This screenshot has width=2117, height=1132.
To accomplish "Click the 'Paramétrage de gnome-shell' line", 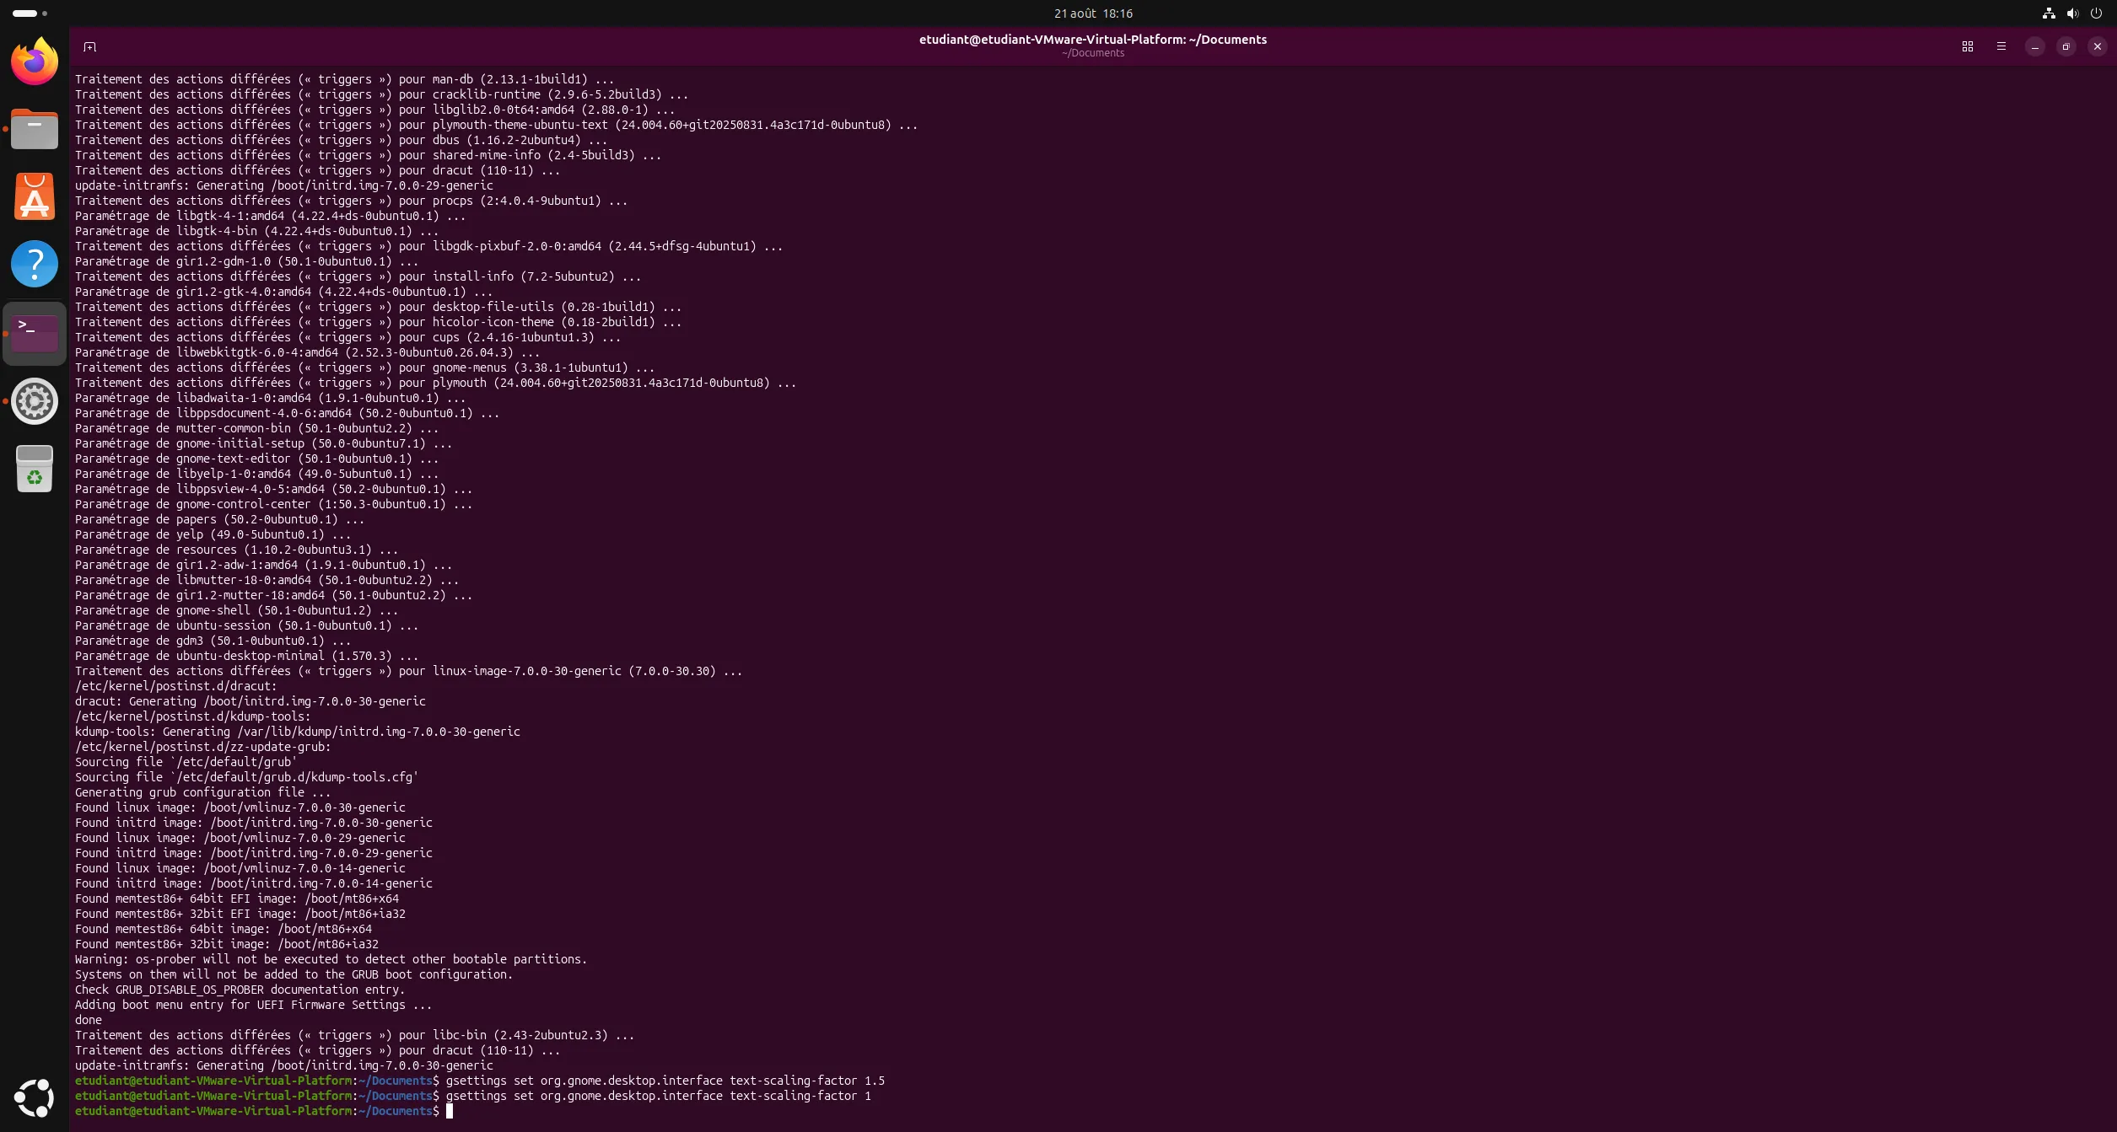I will click(236, 610).
